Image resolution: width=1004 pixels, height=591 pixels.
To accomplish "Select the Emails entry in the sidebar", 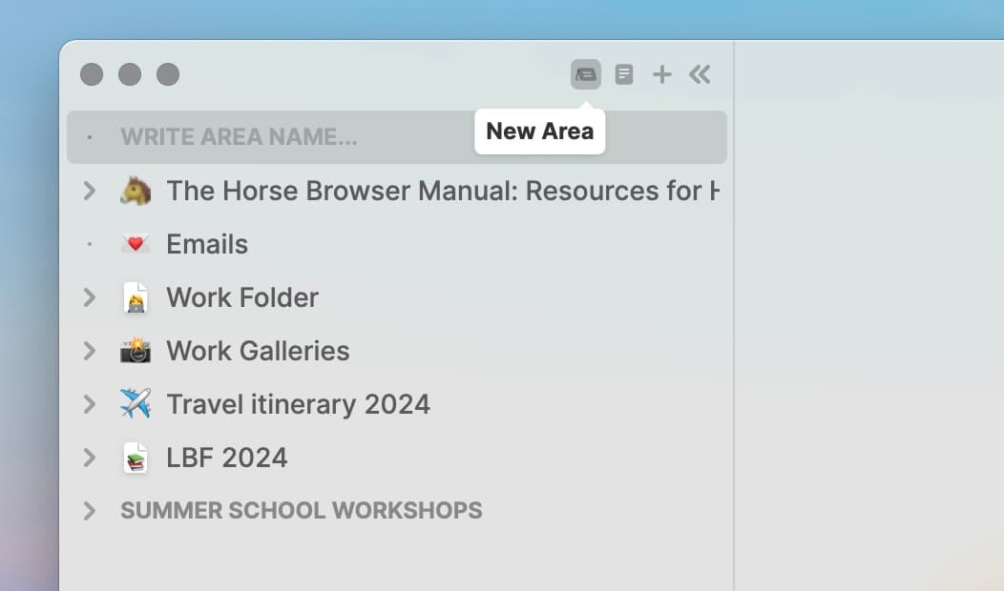I will [206, 244].
